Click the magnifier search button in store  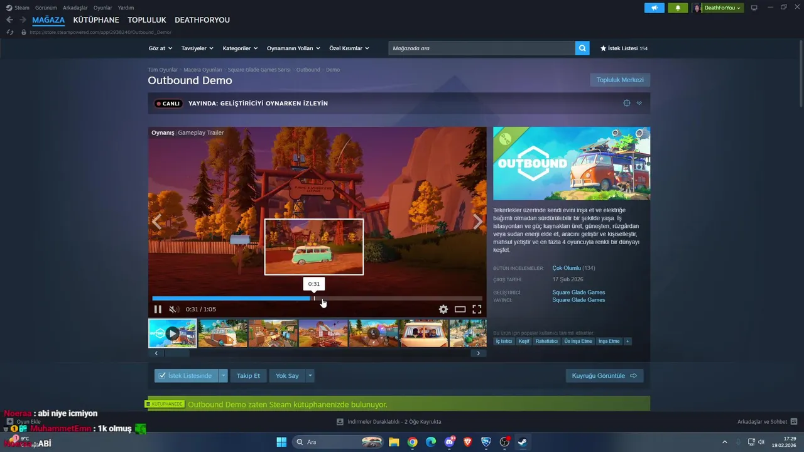pyautogui.click(x=582, y=48)
